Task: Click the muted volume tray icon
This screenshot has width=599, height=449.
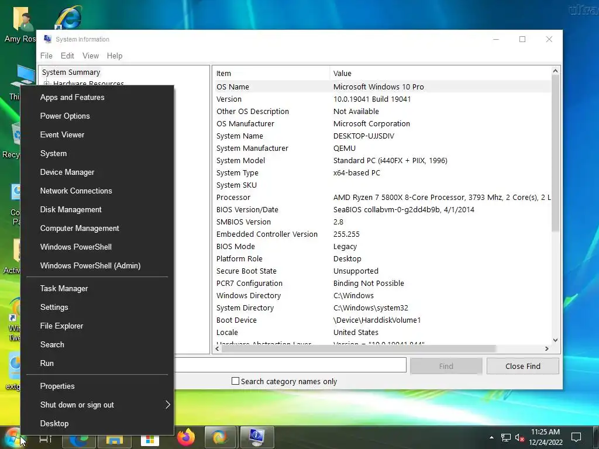Action: 519,437
